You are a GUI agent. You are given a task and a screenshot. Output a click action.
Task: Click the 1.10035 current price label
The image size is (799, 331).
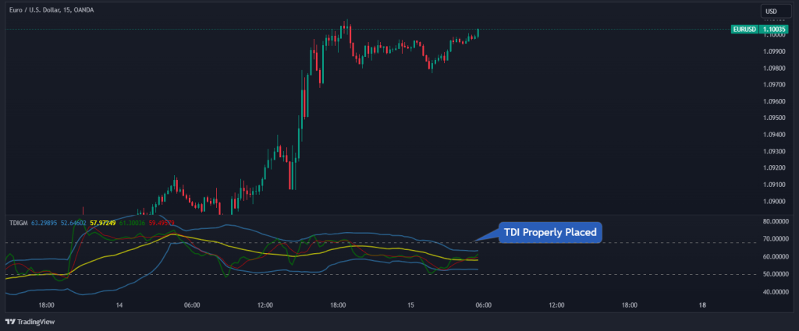[x=773, y=30]
